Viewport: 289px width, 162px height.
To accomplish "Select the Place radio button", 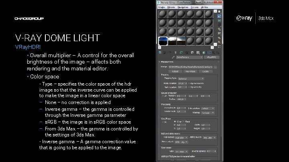I will click(x=183, y=122).
